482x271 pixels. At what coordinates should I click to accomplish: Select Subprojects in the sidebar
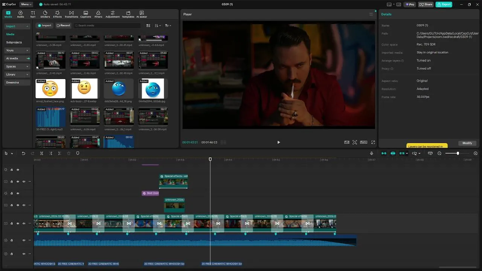(x=14, y=42)
